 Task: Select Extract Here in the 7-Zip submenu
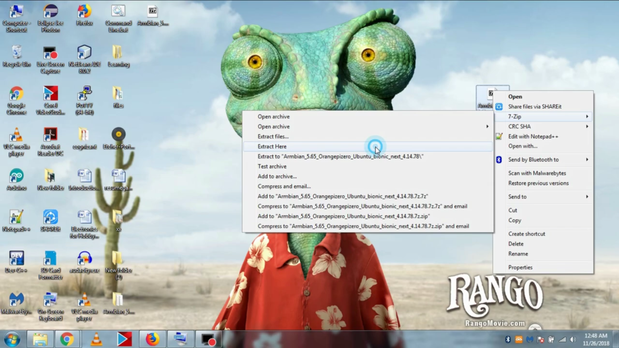[x=272, y=146]
